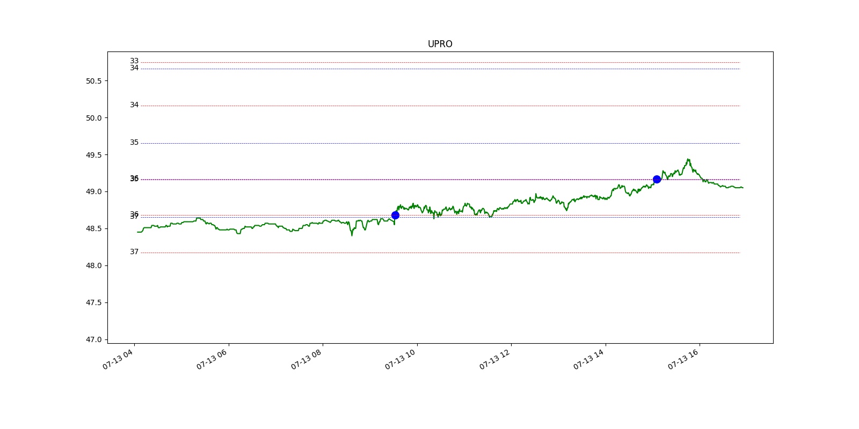Click the 35 label near the 49.5 level
Image resolution: width=859 pixels, height=429 pixels.
coord(134,143)
